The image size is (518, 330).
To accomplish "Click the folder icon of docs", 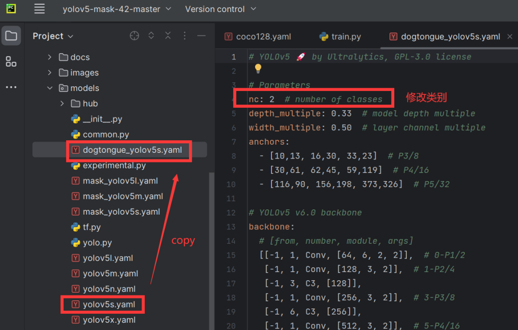I will click(63, 57).
